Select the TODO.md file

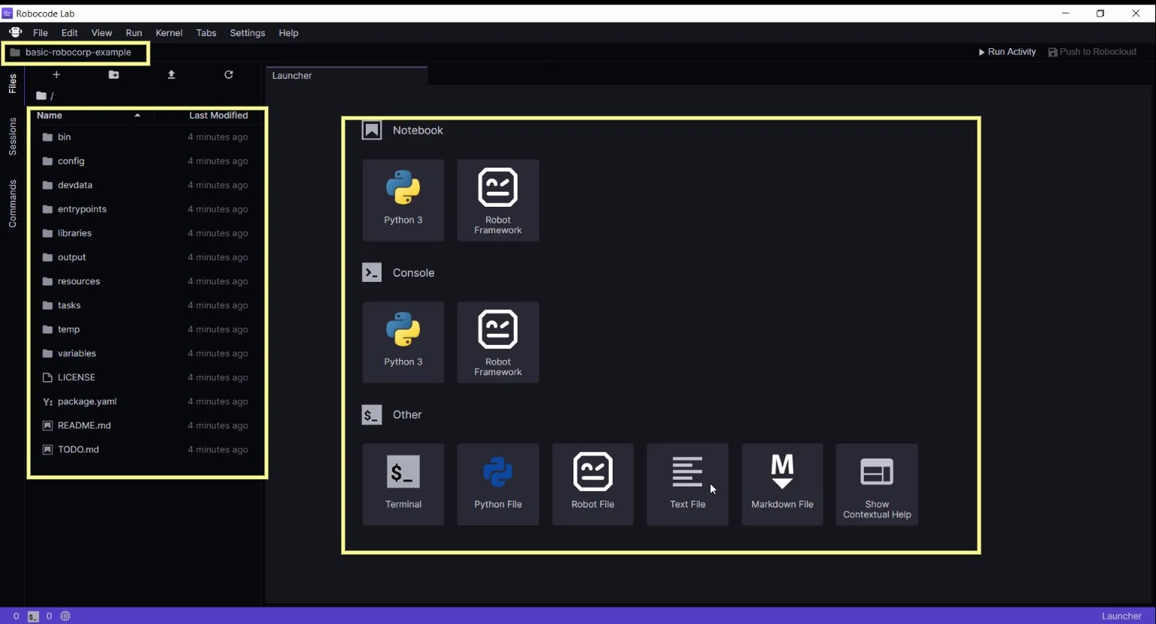[x=147, y=450]
